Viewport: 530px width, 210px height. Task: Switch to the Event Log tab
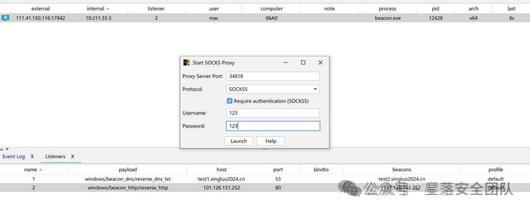(14, 157)
